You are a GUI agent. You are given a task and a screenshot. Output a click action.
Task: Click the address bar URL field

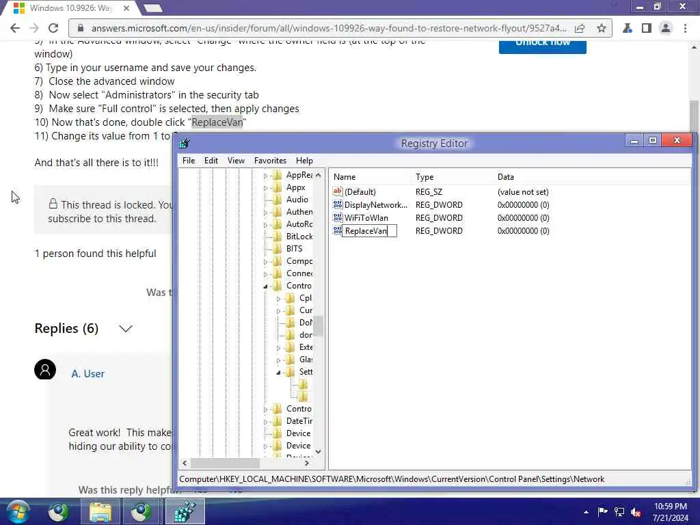pyautogui.click(x=329, y=28)
